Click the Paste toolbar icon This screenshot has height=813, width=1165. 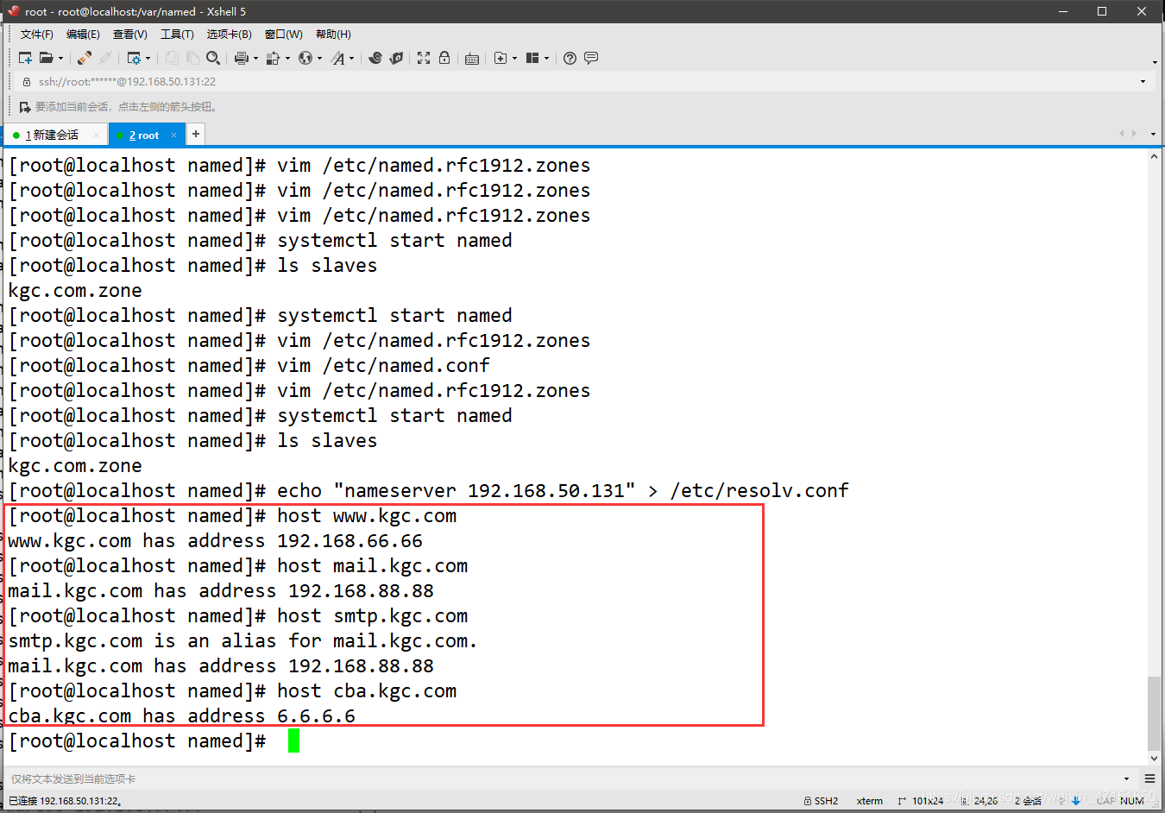tap(192, 58)
